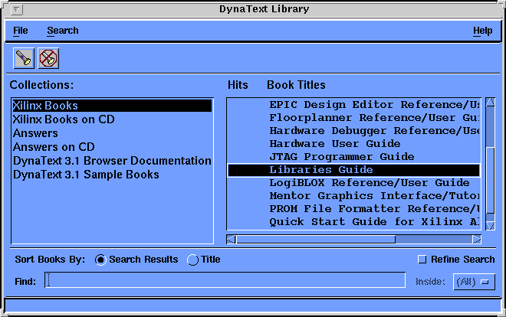This screenshot has width=506, height=317.
Task: Open the File menu
Action: pos(20,31)
